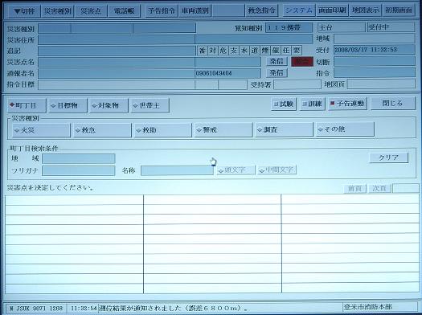Return to 初期画面 initial screen
The width and height of the screenshot is (422, 315).
(x=399, y=10)
